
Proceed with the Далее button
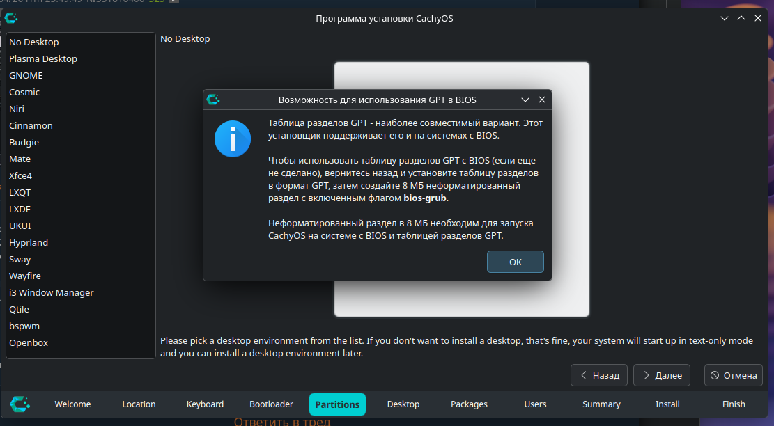pyautogui.click(x=662, y=375)
